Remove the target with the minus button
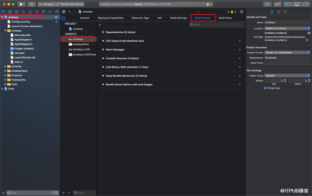The width and height of the screenshot is (312, 196). (69, 193)
